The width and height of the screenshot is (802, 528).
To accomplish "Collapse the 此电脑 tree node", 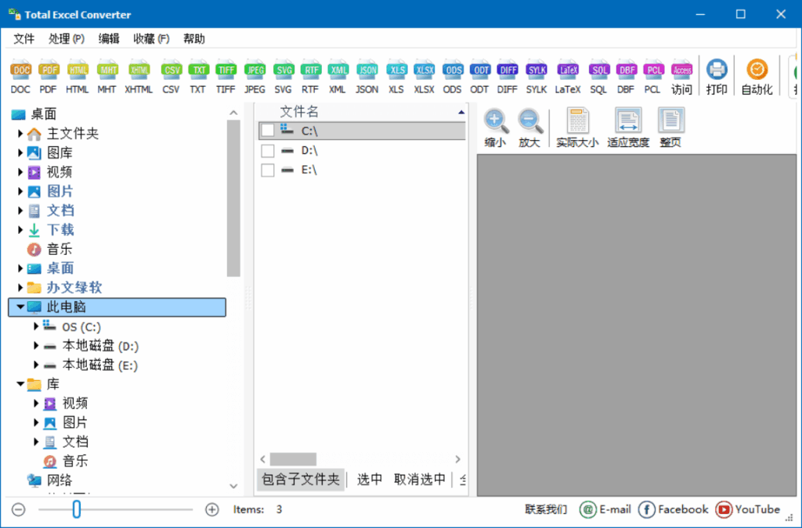I will [19, 307].
